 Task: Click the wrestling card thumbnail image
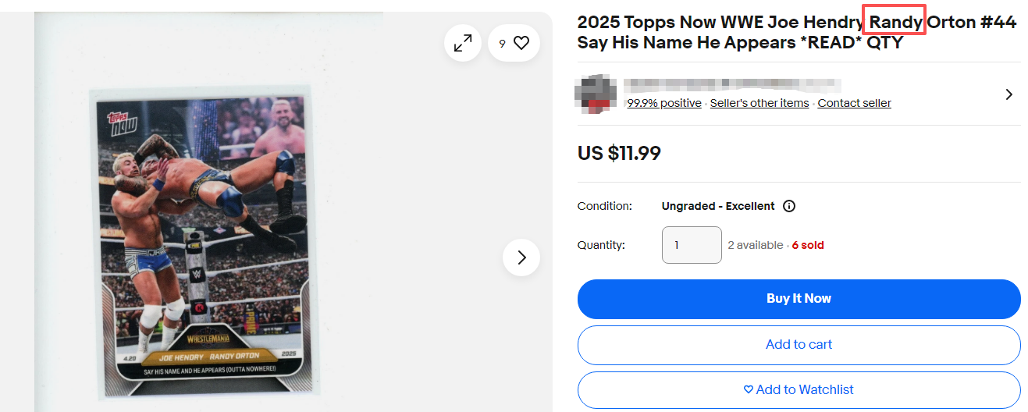pyautogui.click(x=205, y=243)
